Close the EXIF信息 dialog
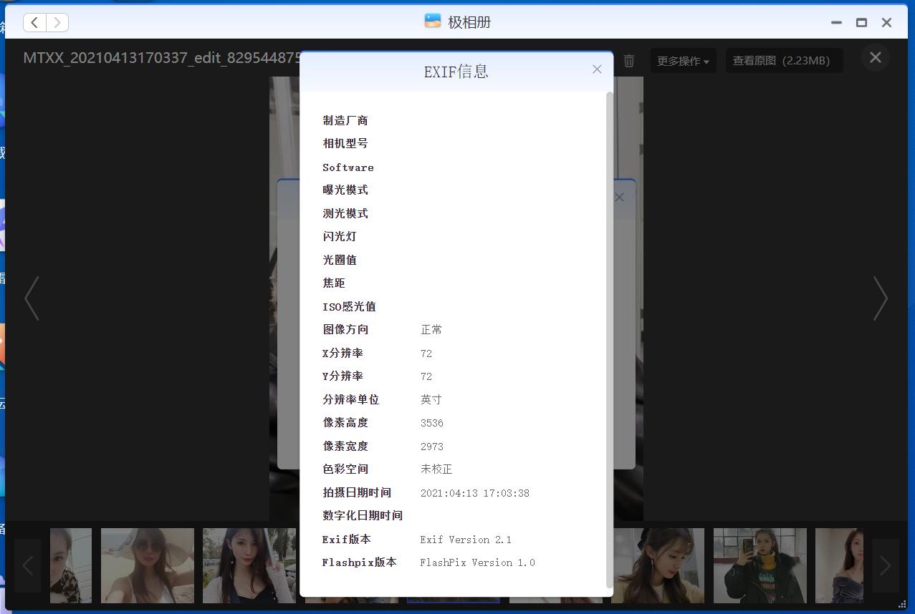 [x=597, y=69]
